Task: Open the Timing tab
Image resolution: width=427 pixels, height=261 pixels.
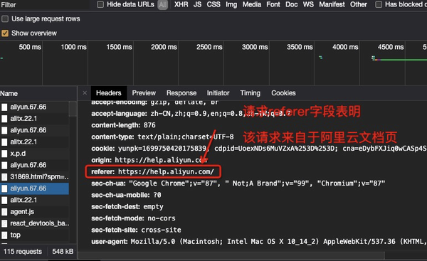Action: 251,93
